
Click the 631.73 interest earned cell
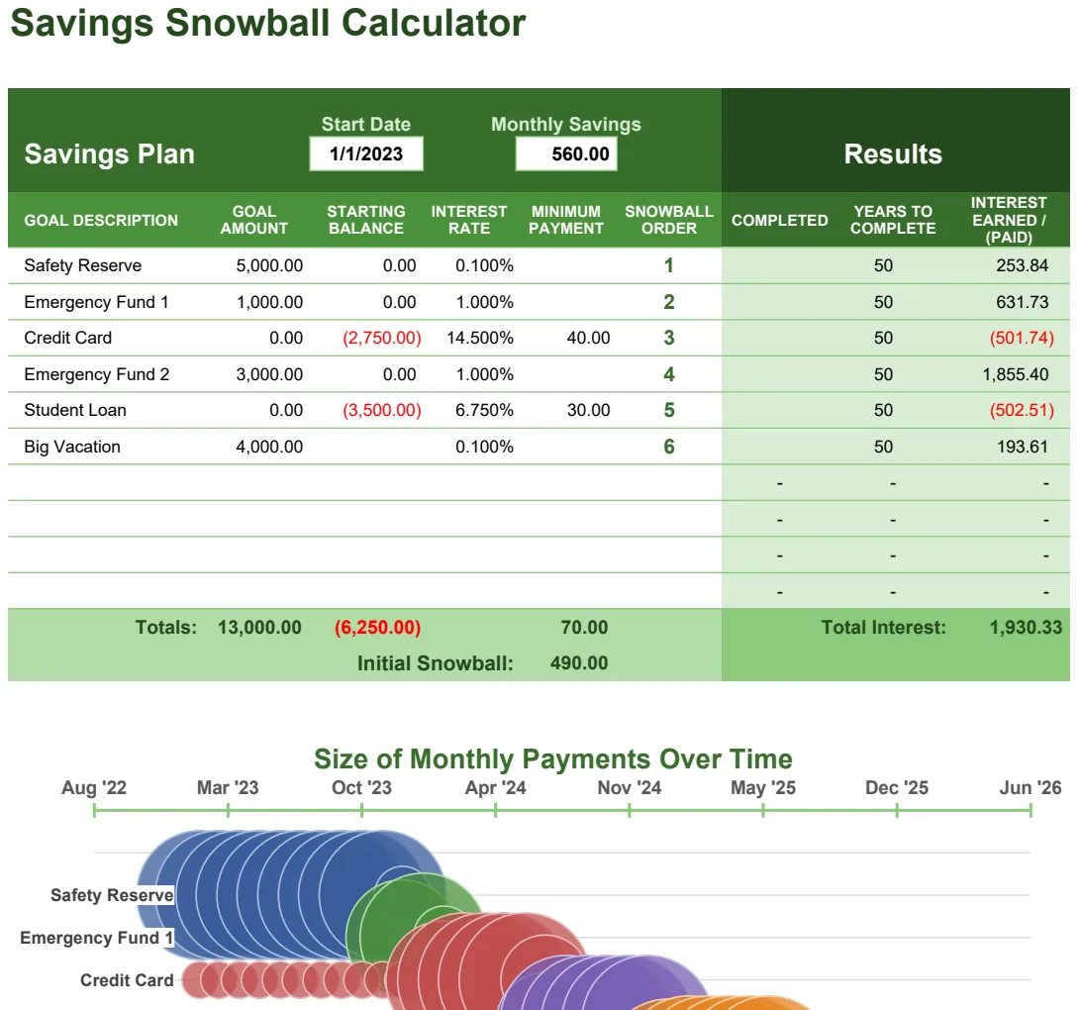(x=1022, y=302)
